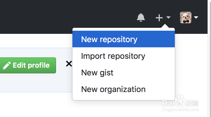Click the plus create-new icon
Viewport: 211px width, 117px height.
tap(159, 18)
